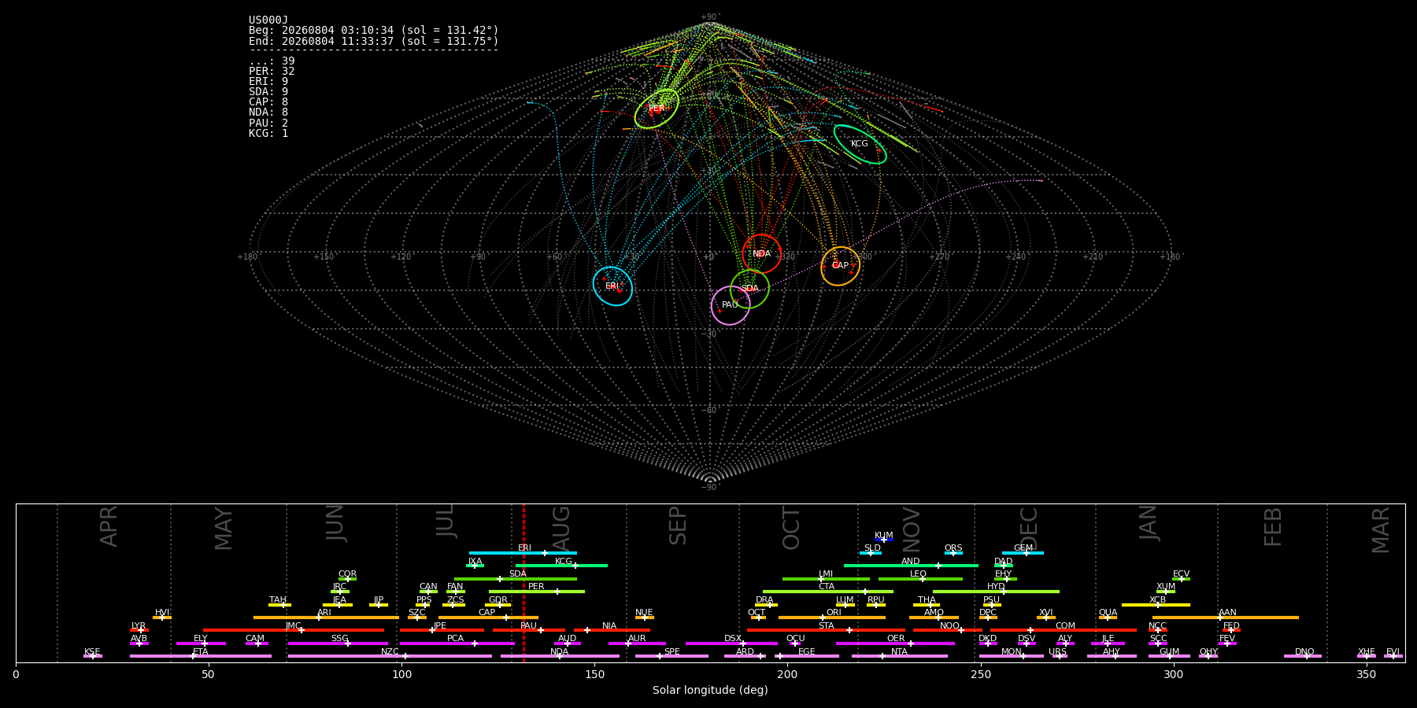Click the US000J station title text
Viewport: 1417px width, 708px height.
coord(268,20)
